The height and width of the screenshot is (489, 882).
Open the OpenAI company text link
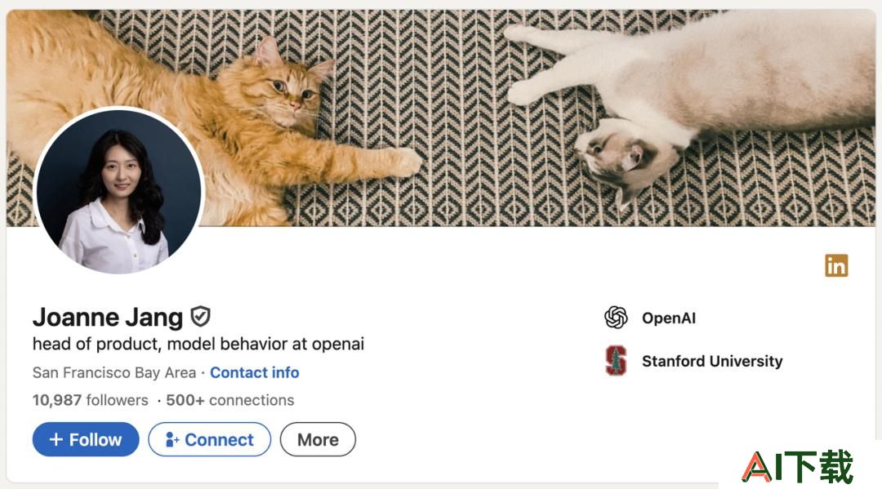[x=669, y=318]
